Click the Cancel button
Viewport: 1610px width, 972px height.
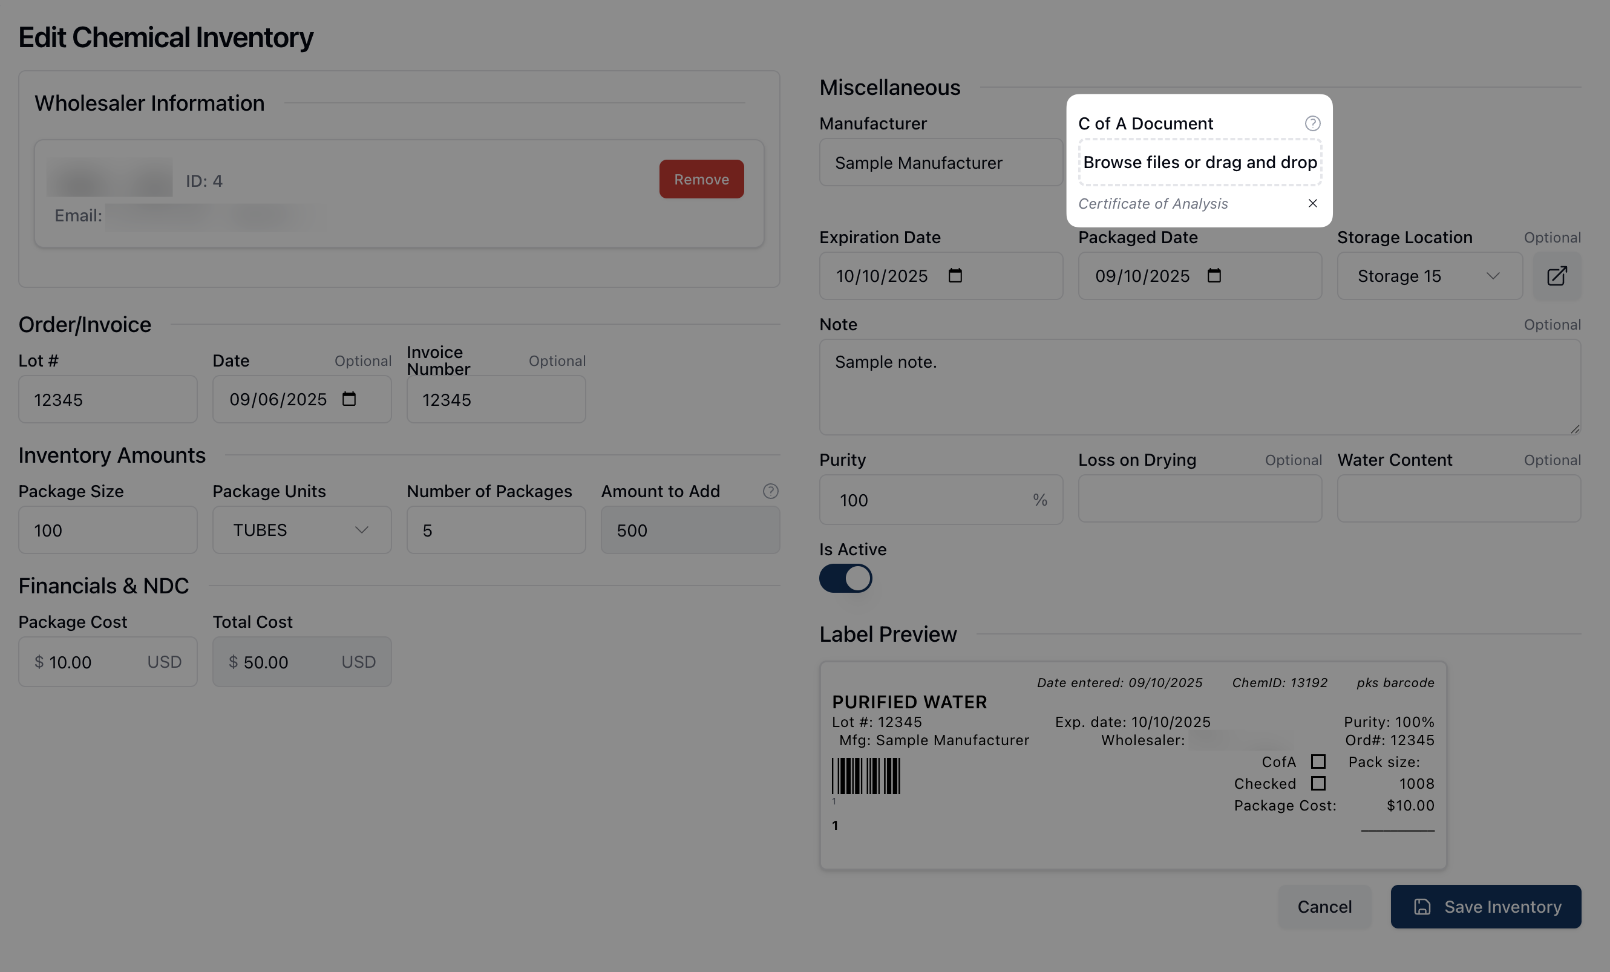point(1324,907)
